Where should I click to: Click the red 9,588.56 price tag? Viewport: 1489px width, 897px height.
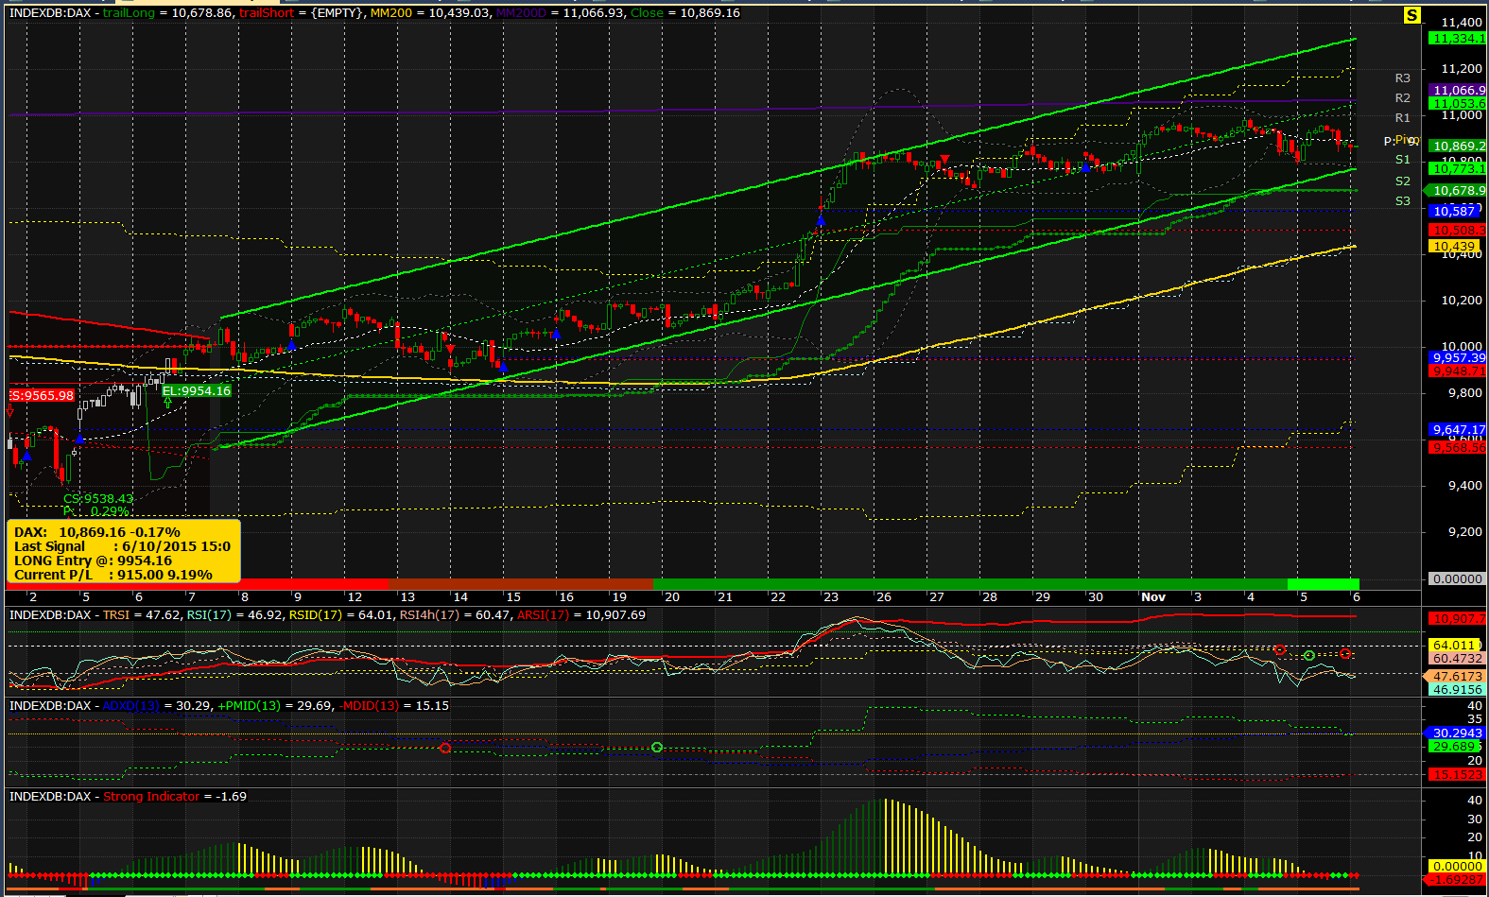tap(1458, 448)
